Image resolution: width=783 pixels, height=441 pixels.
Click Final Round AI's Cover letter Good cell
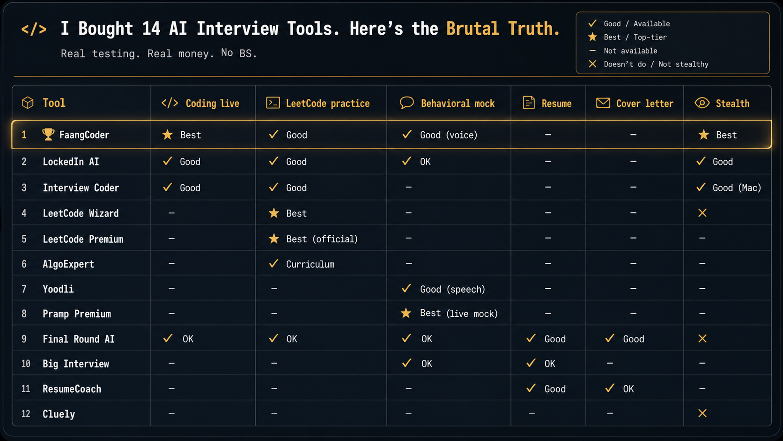(x=634, y=339)
